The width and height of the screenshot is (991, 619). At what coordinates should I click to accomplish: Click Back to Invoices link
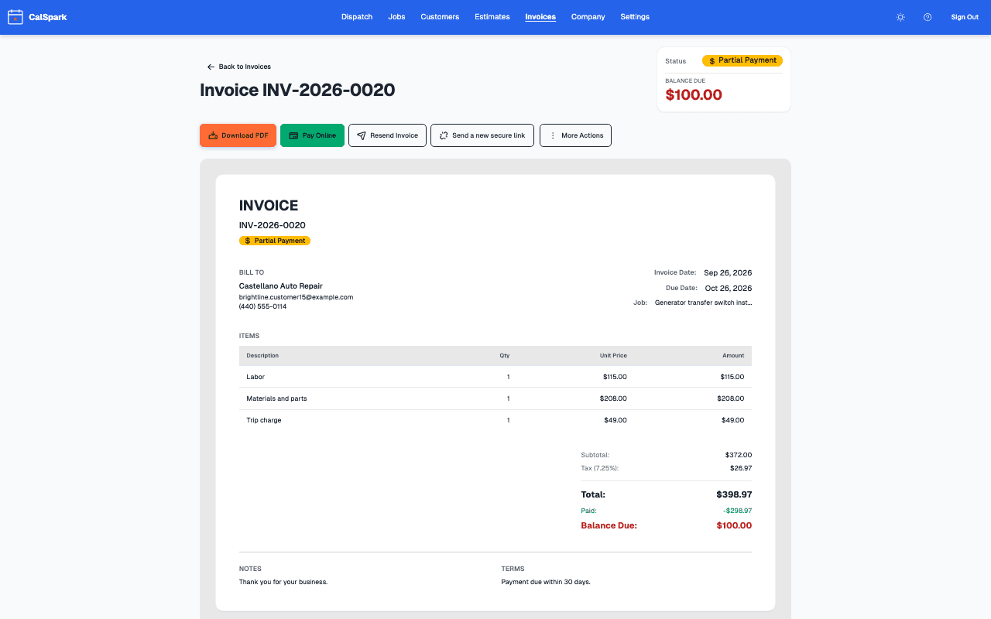[x=239, y=67]
